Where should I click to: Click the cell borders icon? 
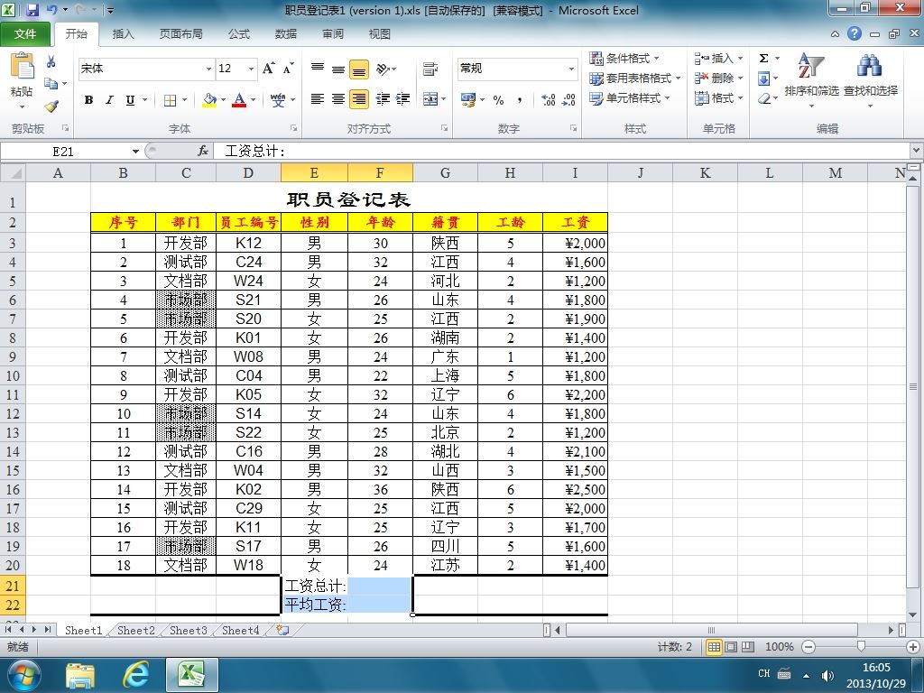(x=170, y=100)
